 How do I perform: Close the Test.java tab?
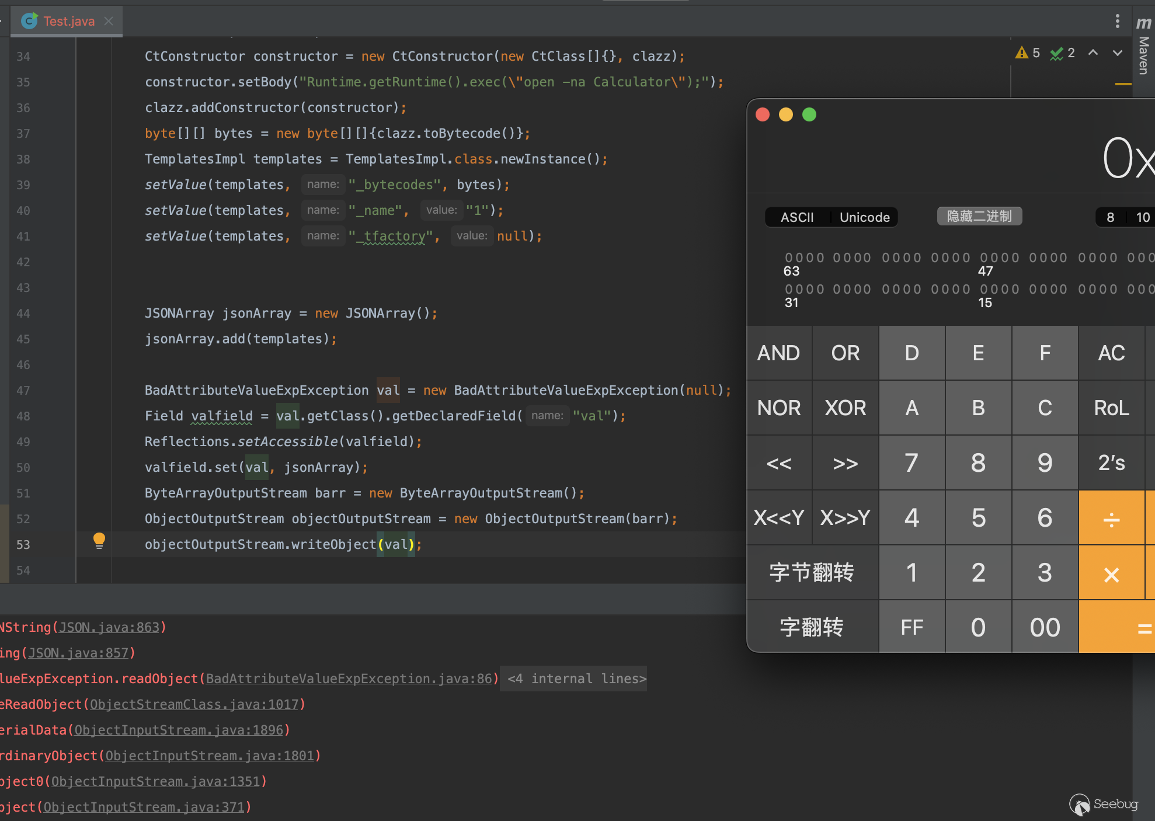point(109,21)
